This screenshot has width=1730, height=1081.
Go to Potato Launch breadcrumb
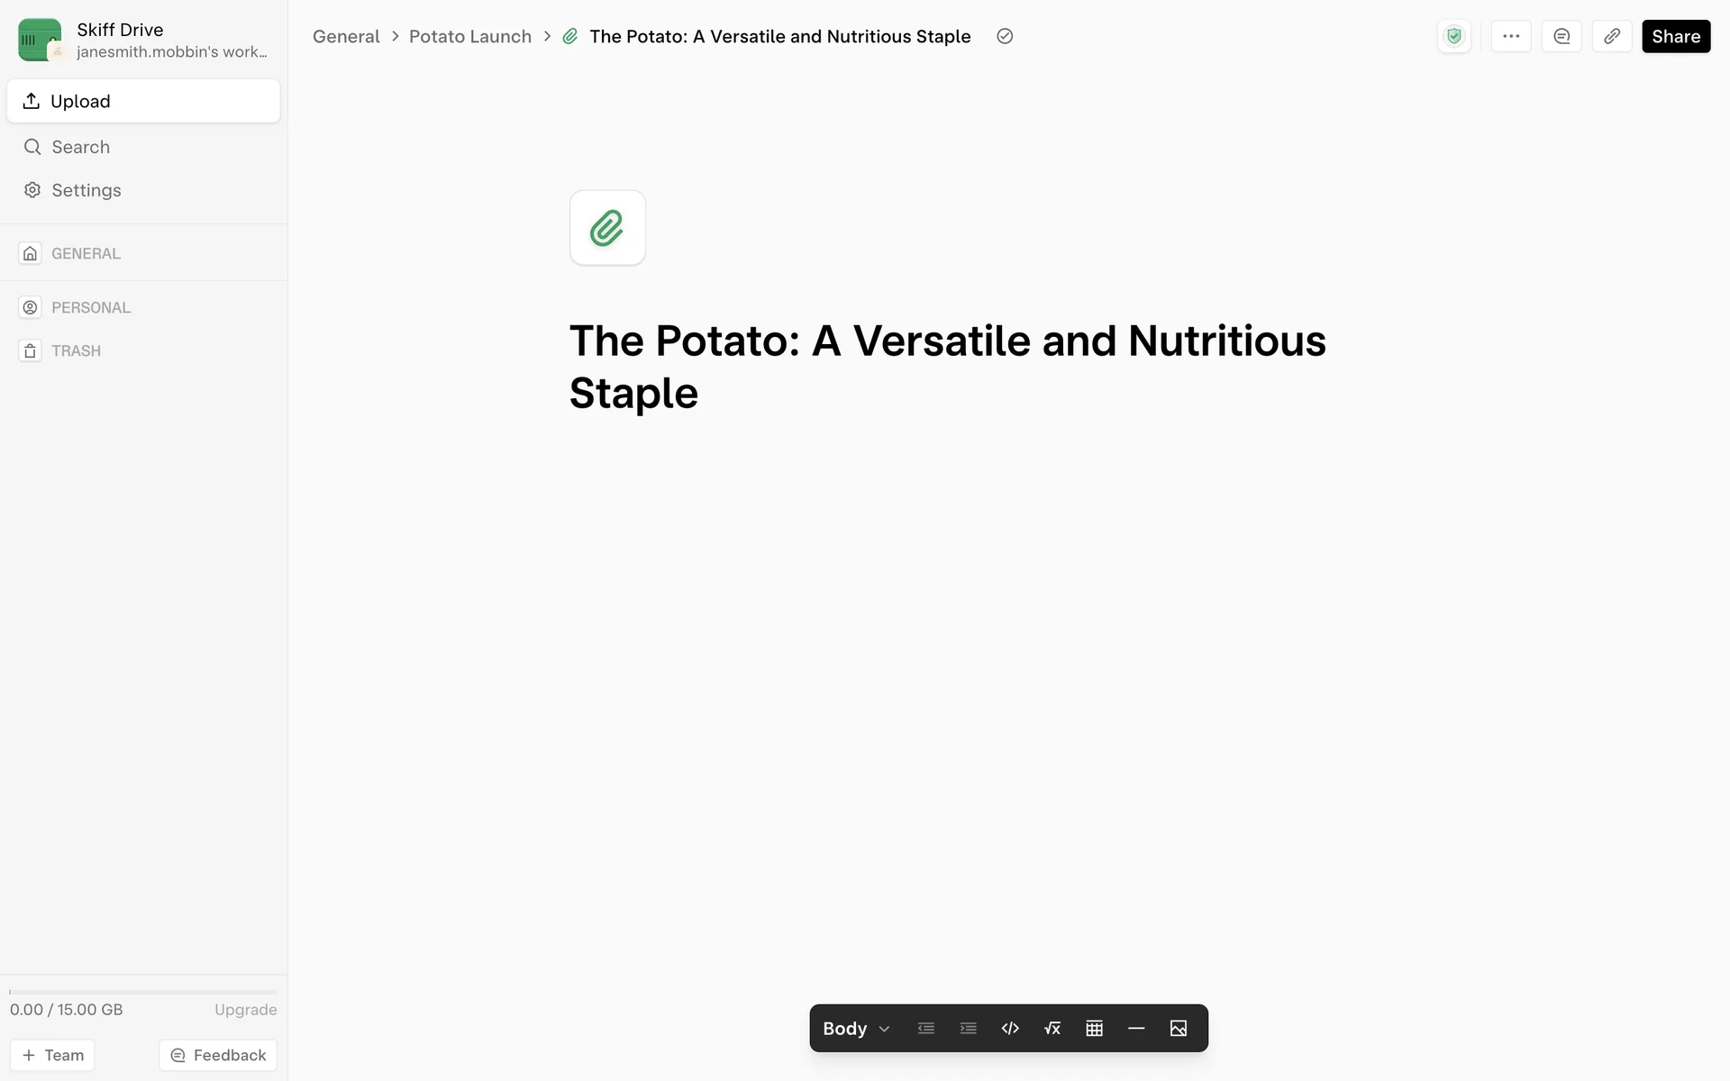pos(469,36)
